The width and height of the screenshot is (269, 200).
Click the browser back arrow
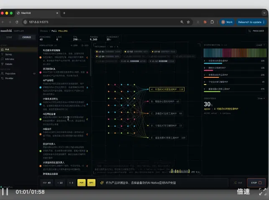click(x=3, y=22)
